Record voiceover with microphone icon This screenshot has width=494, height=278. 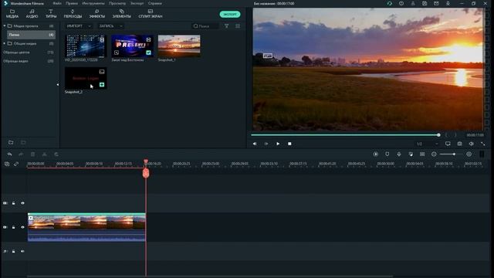399,154
